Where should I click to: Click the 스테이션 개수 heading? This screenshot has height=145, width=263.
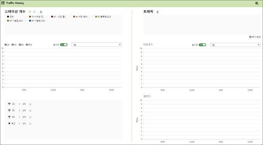tap(15, 12)
